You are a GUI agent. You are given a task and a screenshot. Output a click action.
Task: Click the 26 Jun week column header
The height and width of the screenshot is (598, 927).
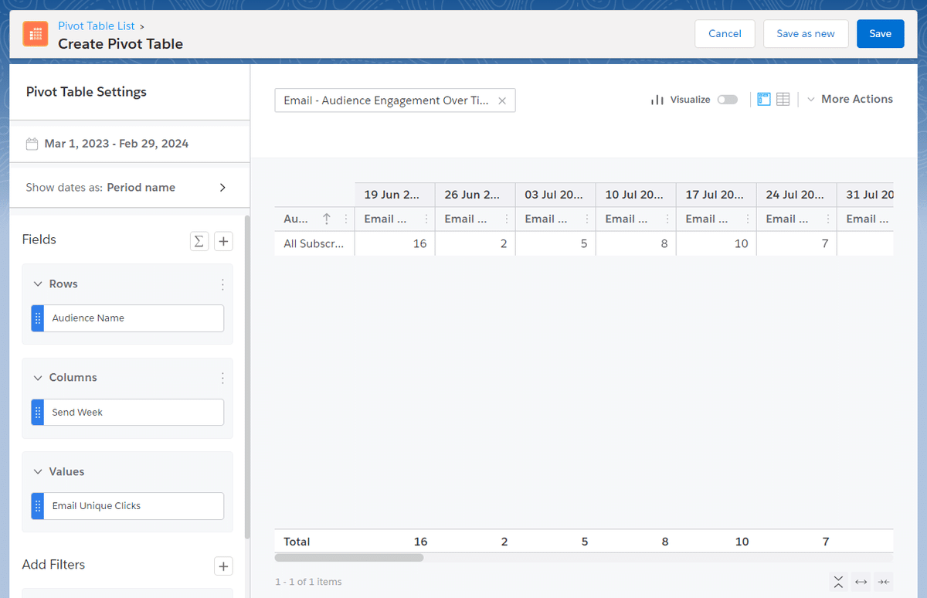pyautogui.click(x=475, y=195)
